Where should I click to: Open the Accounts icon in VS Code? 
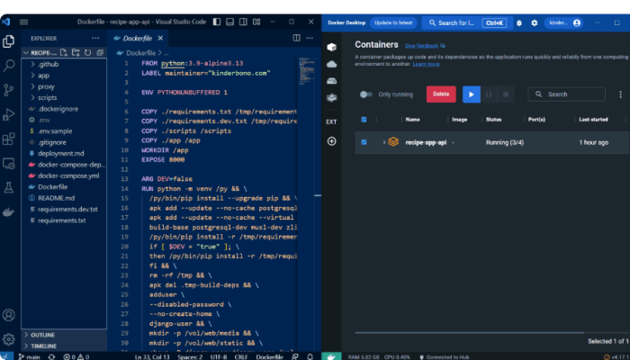(x=8, y=315)
